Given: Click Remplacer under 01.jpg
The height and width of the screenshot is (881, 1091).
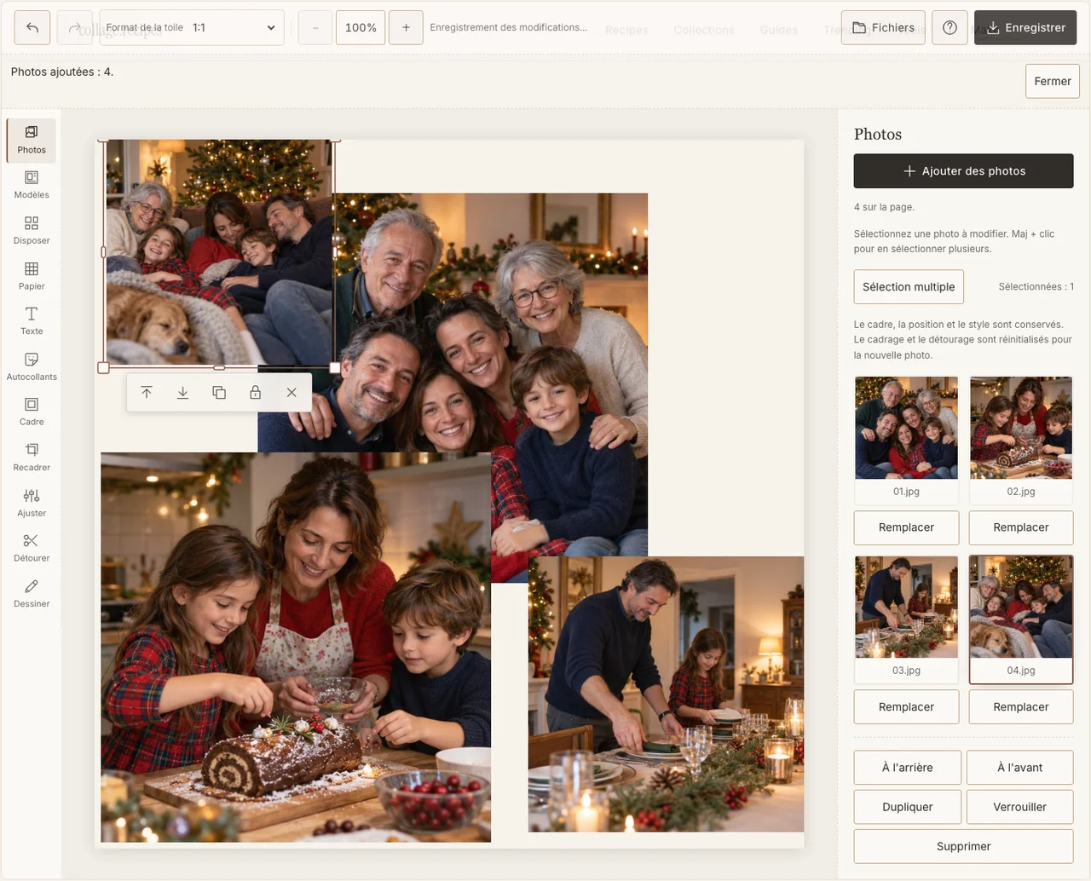Looking at the screenshot, I should (x=906, y=527).
